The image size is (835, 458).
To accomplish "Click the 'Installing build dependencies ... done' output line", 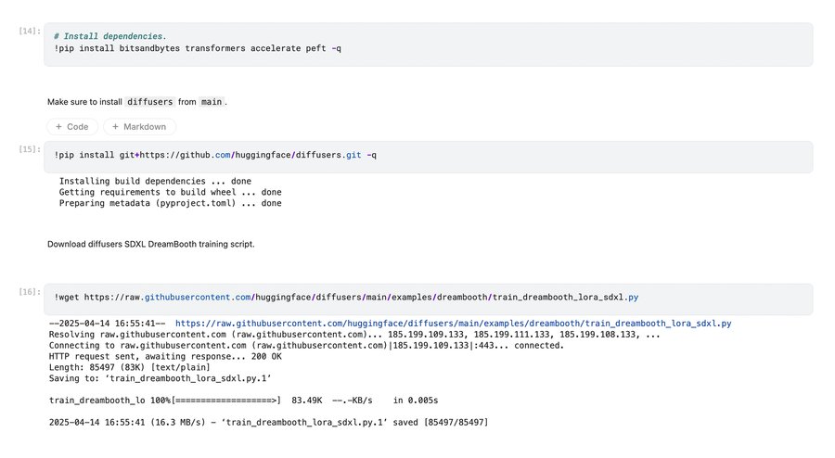I will click(x=155, y=181).
